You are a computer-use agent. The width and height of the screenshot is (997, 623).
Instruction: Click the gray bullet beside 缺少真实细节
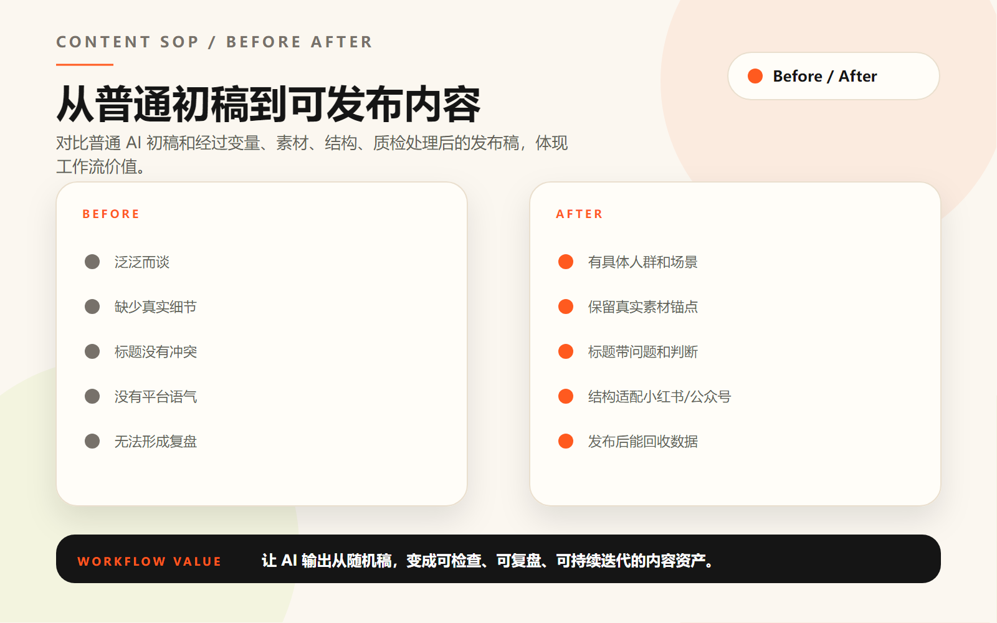click(92, 307)
